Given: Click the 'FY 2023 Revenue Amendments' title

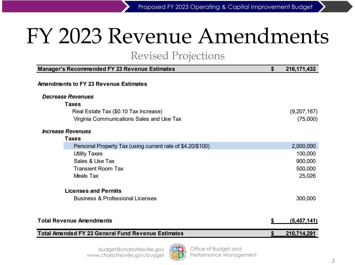Looking at the screenshot, I should (x=177, y=36).
